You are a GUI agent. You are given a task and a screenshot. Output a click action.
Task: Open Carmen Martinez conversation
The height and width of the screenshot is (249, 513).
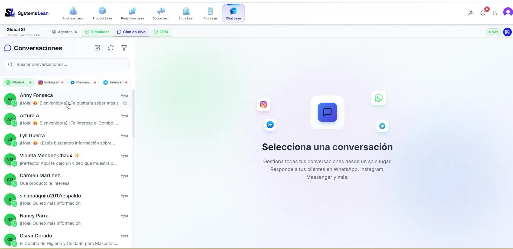pos(66,179)
